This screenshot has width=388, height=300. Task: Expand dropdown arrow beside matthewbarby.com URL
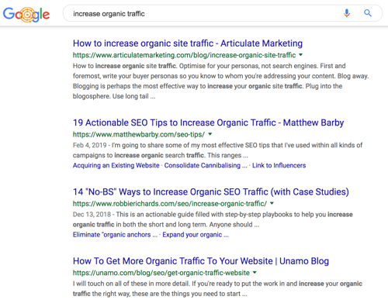[x=210, y=134]
